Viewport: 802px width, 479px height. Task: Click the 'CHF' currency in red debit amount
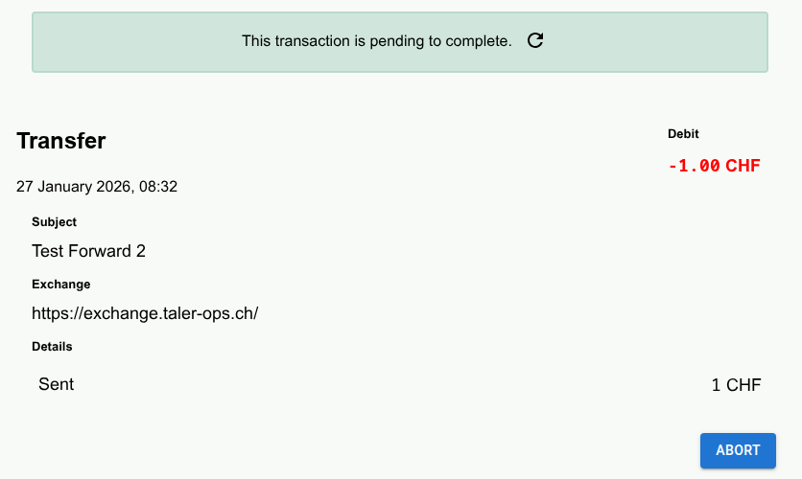(x=743, y=166)
